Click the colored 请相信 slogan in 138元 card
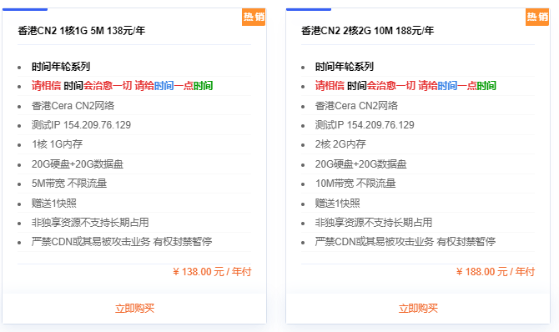 coord(123,86)
